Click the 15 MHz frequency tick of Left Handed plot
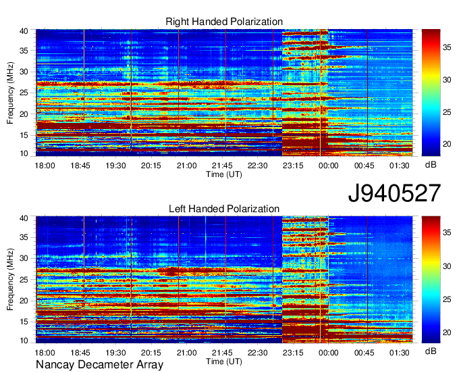Viewport: 459px width, 373px height. pos(24,322)
